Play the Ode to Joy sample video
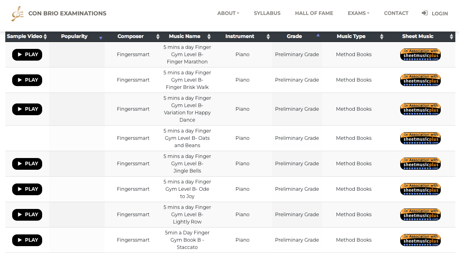Viewport: 459px width, 253px height. click(27, 189)
